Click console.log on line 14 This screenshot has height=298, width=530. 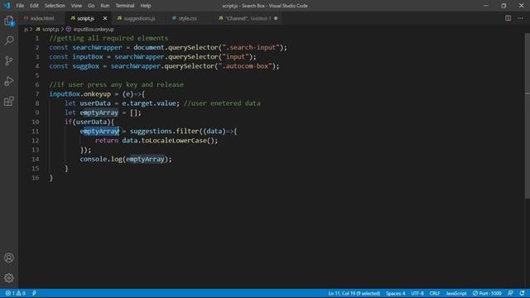coord(101,159)
